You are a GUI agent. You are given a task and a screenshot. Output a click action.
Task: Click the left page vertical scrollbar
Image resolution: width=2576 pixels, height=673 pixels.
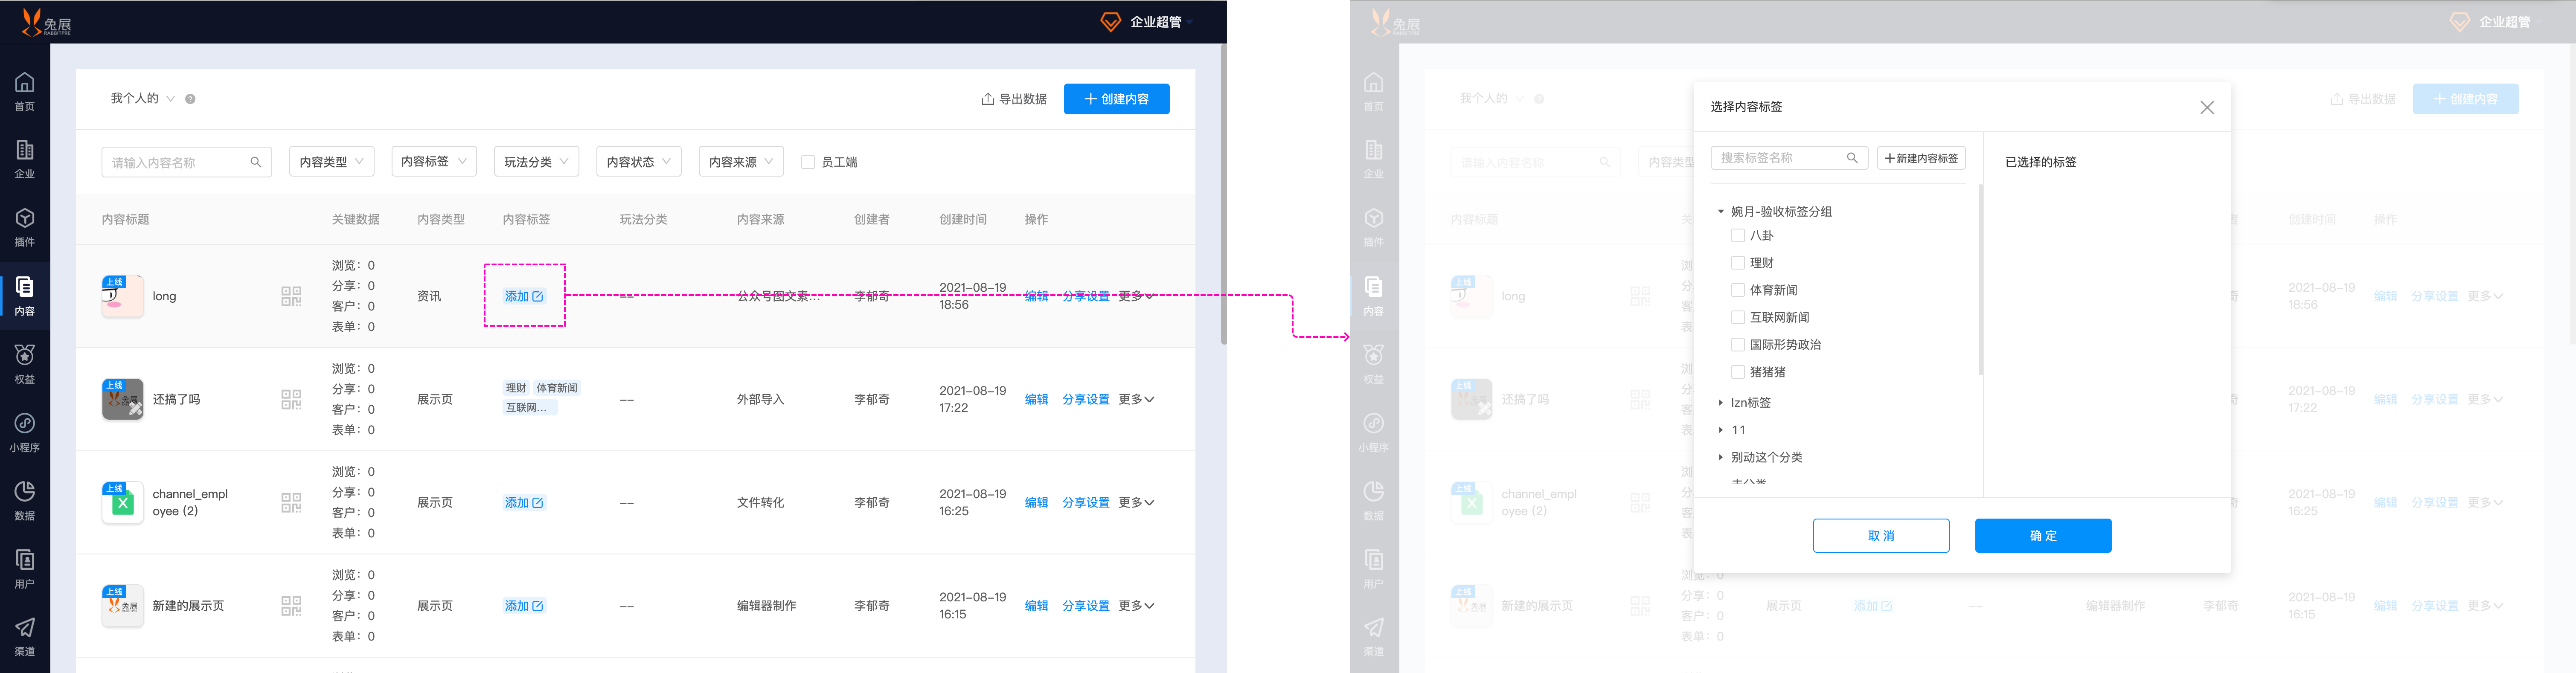click(1223, 195)
